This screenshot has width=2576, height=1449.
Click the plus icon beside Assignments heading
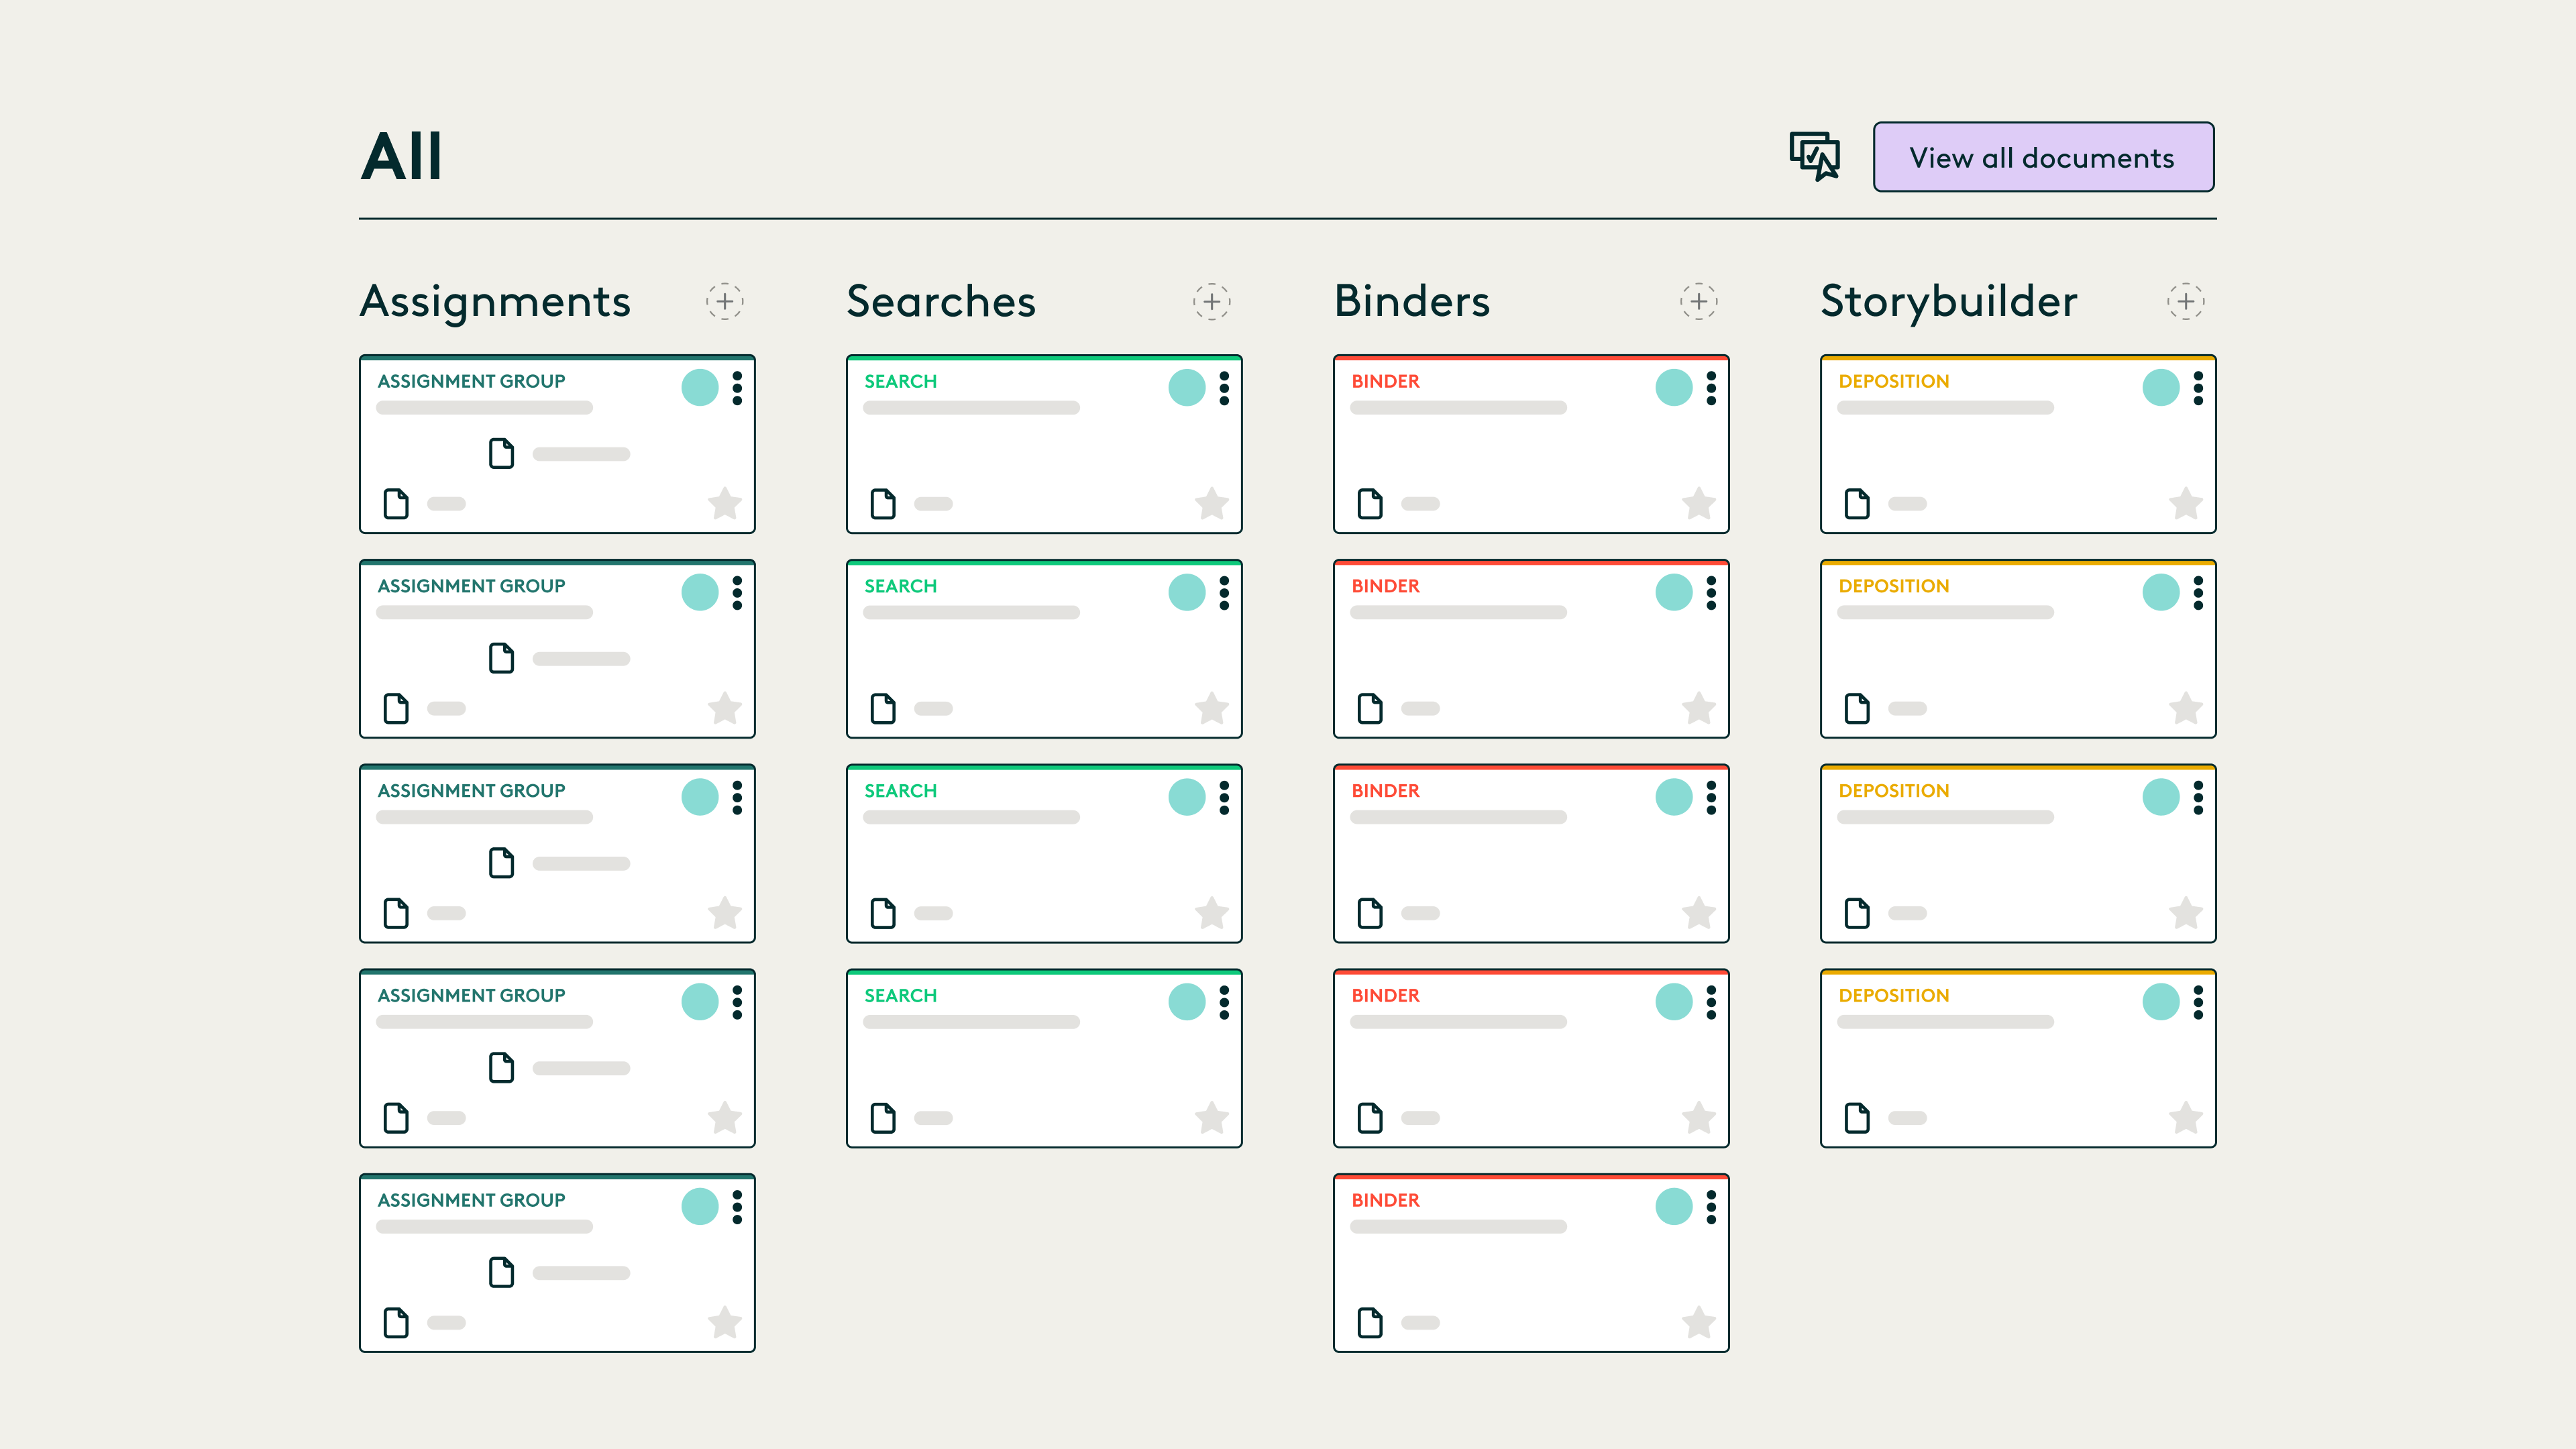click(x=725, y=301)
